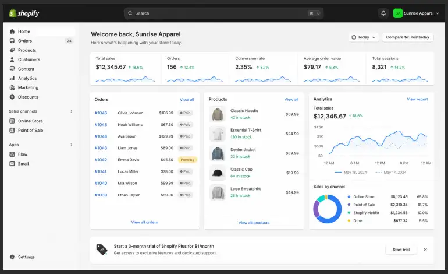The image size is (448, 274).
Task: Click the Conversion rate 2.35% card
Action: 263,69
